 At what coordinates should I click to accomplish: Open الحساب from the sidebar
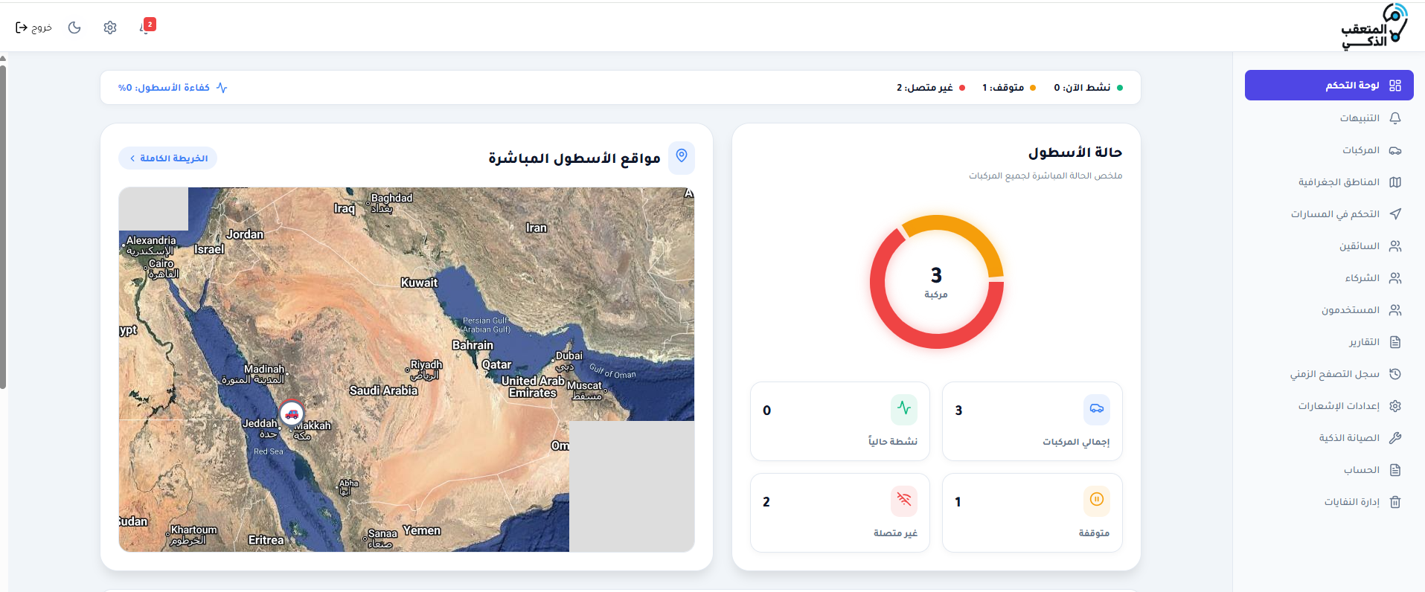(1329, 470)
